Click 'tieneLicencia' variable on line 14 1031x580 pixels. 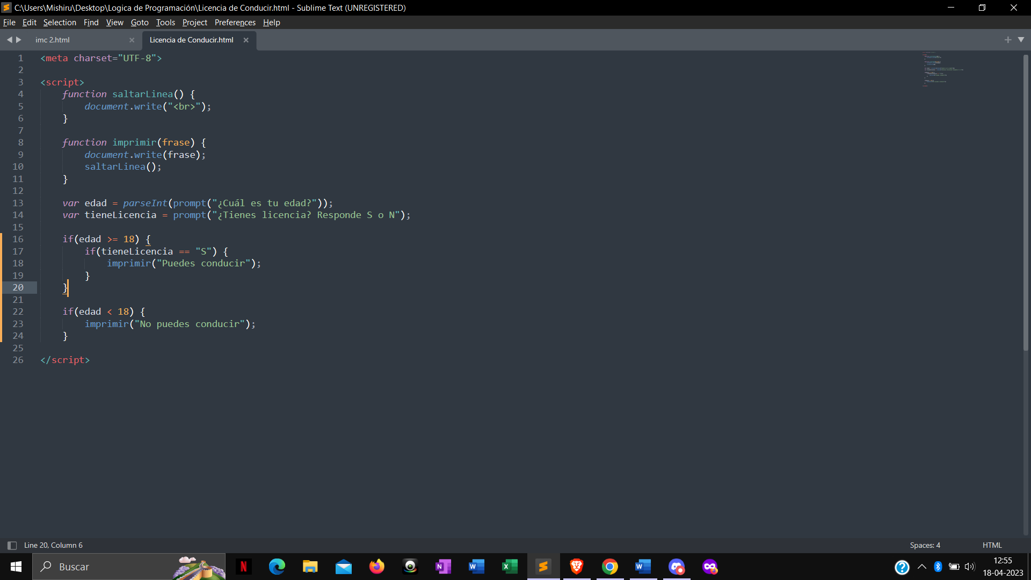120,215
